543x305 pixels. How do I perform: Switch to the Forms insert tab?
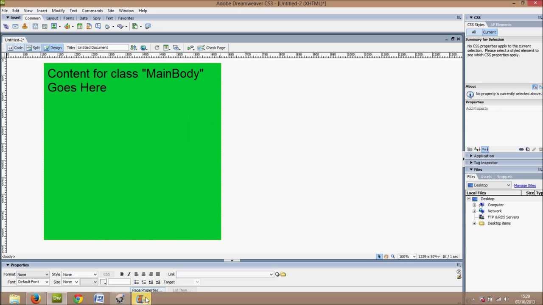coord(68,18)
